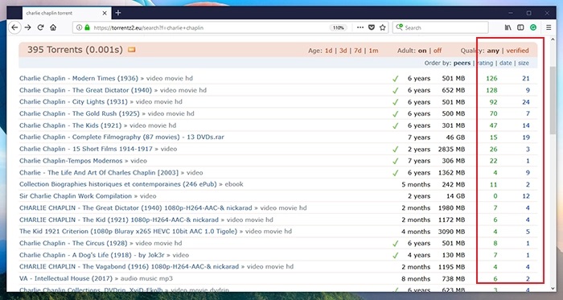Open the 110% zoom level indicator
Image resolution: width=563 pixels, height=300 pixels.
pyautogui.click(x=339, y=27)
